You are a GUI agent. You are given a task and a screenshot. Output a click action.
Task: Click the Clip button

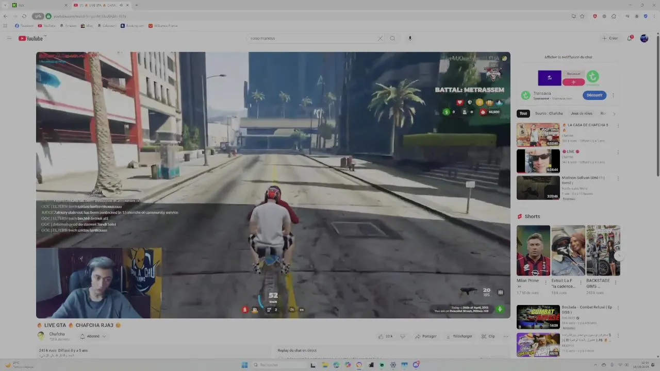click(488, 336)
